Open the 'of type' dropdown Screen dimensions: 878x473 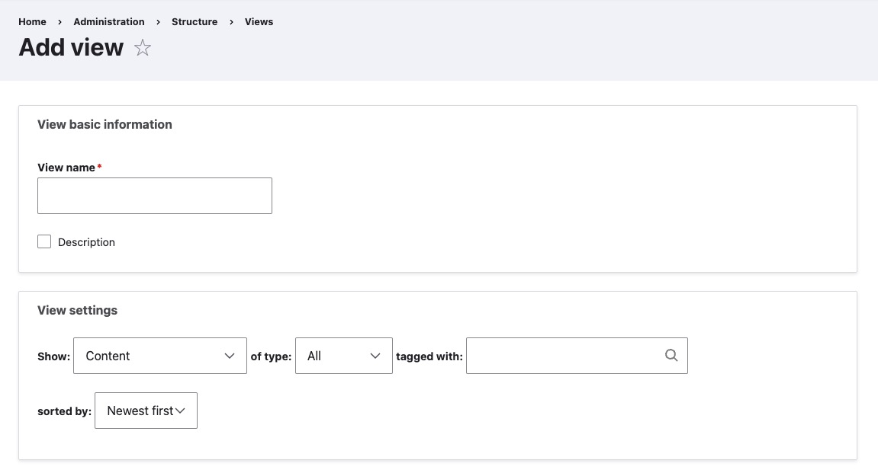tap(343, 356)
